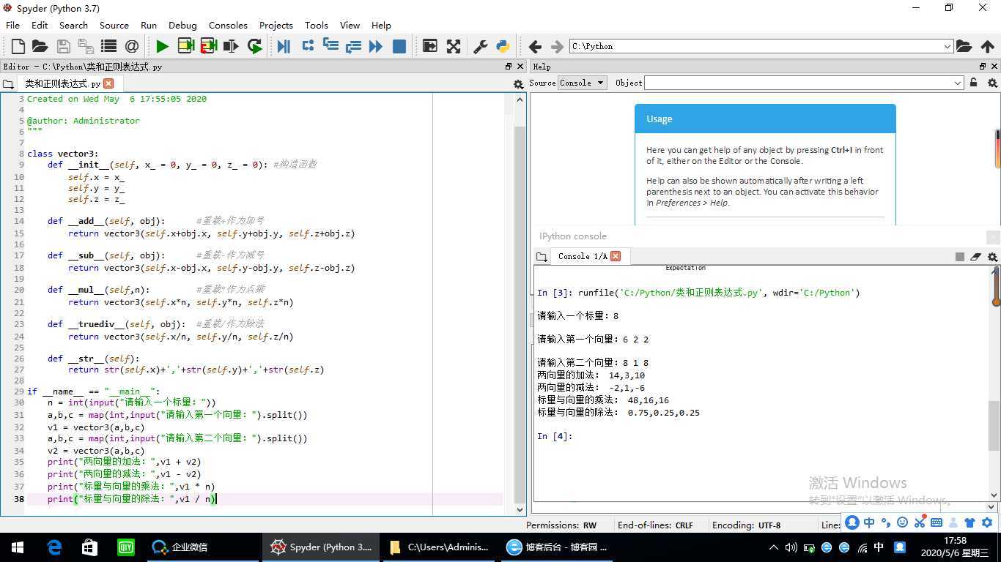Open the Consoles menu
The width and height of the screenshot is (1001, 562).
pyautogui.click(x=228, y=25)
